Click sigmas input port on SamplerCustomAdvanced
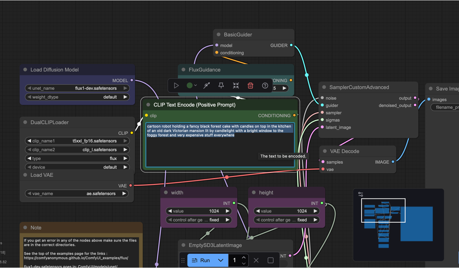 coord(322,120)
